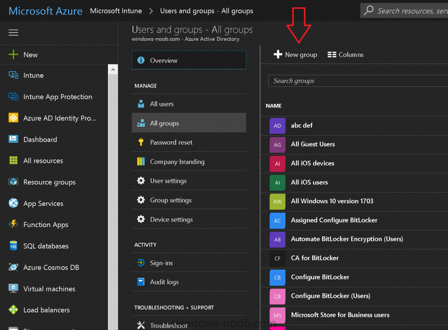Open Intune App Protection icon

13,96
